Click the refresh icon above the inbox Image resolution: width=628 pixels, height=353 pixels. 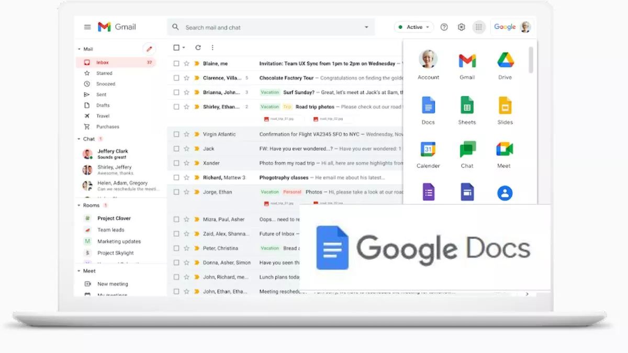tap(198, 48)
